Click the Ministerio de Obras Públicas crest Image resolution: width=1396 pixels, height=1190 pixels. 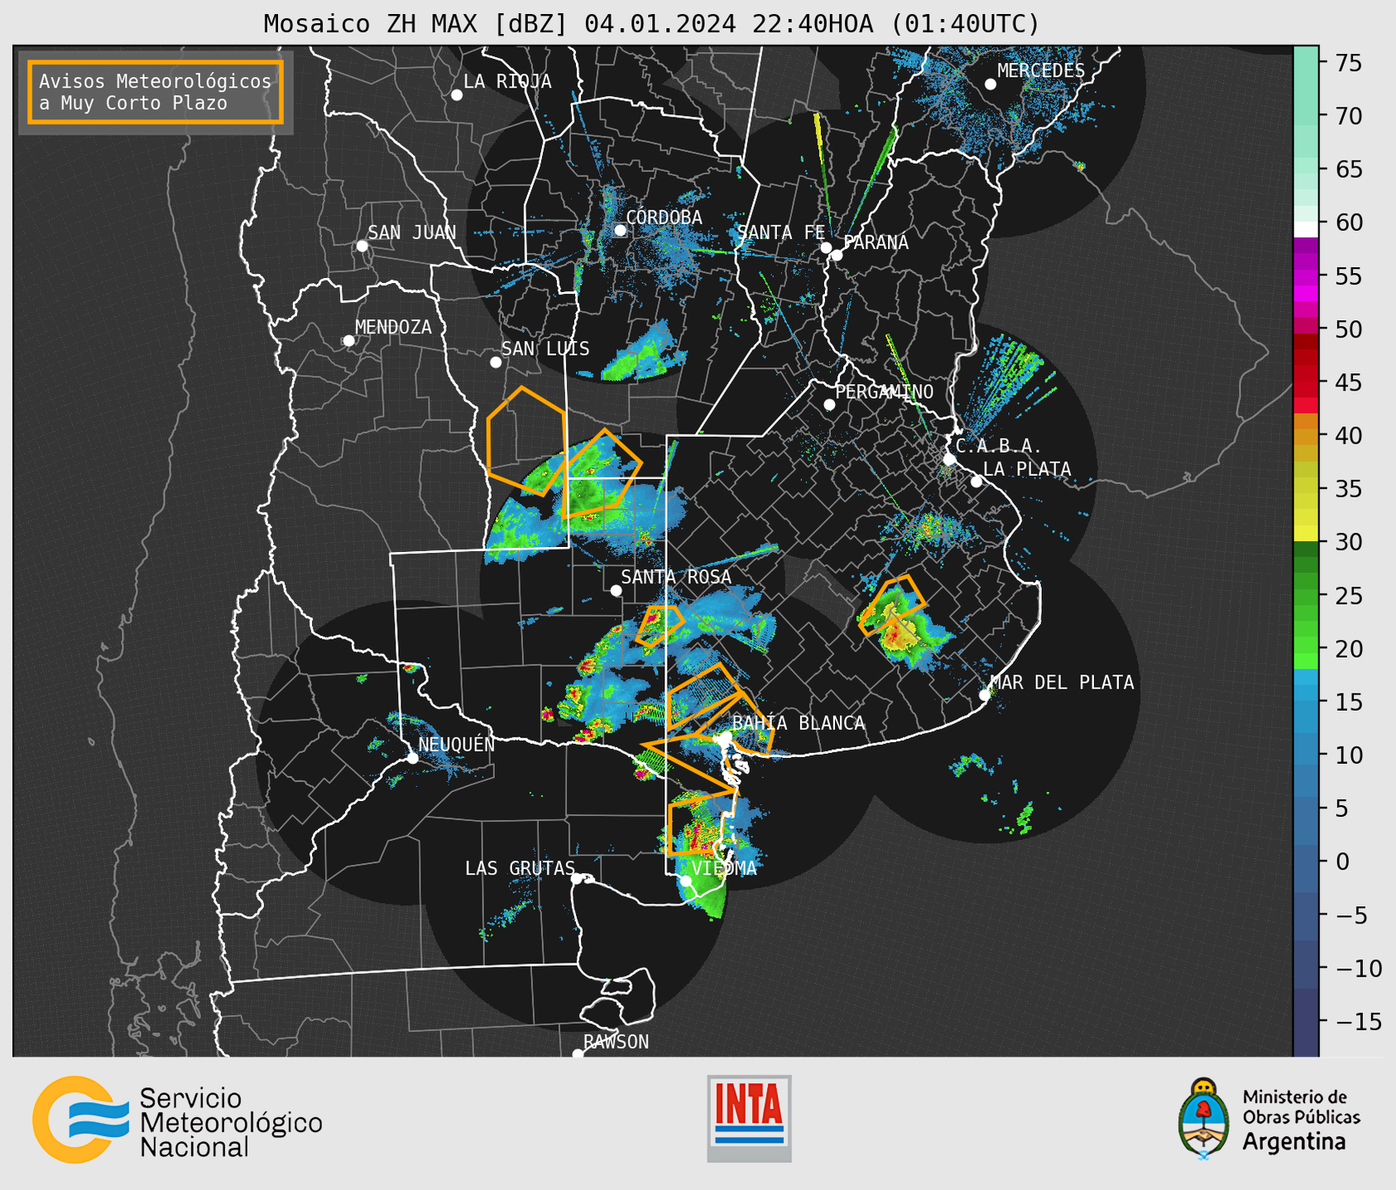pyautogui.click(x=1204, y=1118)
